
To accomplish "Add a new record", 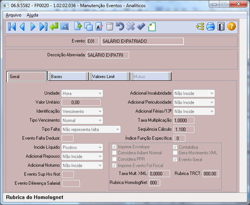I will pos(78,26).
